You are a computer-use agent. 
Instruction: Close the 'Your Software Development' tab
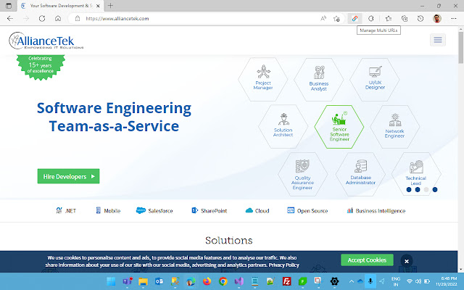click(x=99, y=6)
